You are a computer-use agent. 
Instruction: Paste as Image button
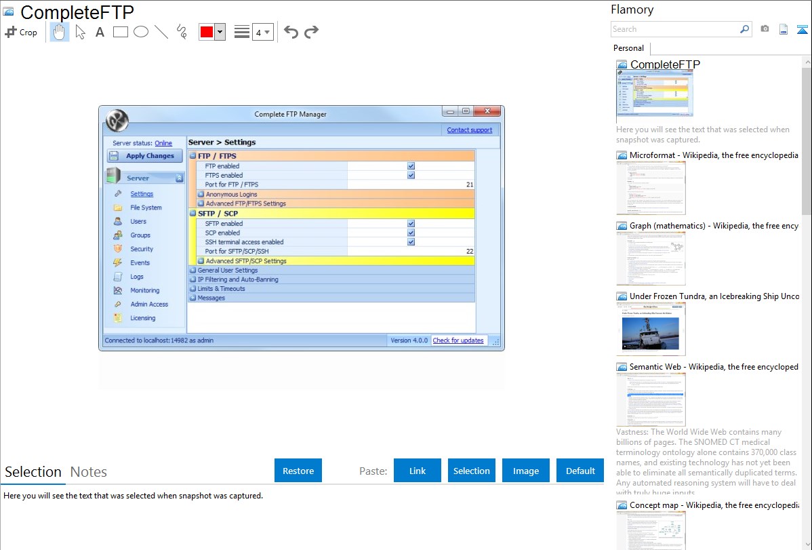[x=525, y=471]
